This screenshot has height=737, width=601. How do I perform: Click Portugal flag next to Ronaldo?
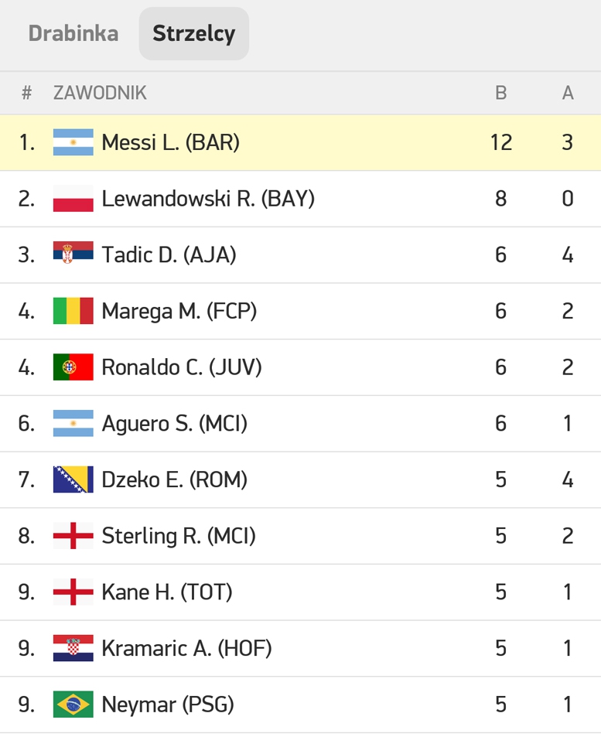click(x=73, y=367)
